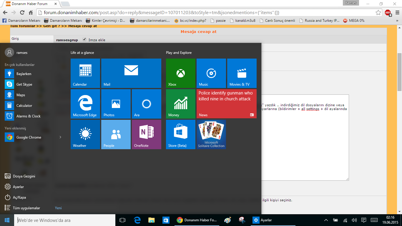Expand Google Chrome jump list arrow
This screenshot has width=402, height=226.
[60, 137]
